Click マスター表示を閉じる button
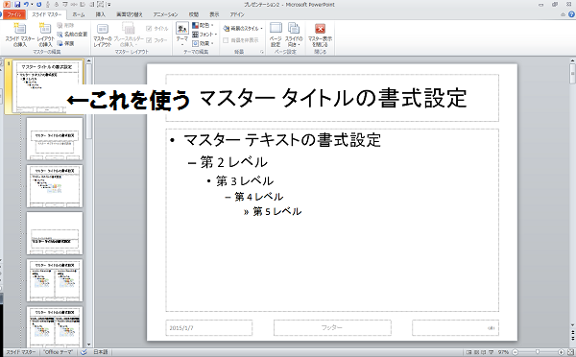Viewport: 576px width, 357px height. pyautogui.click(x=320, y=35)
